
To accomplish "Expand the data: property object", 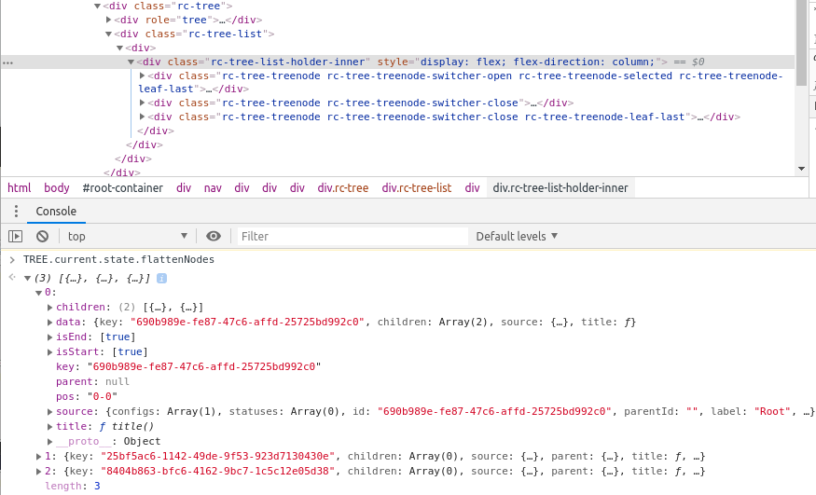I will coord(50,323).
